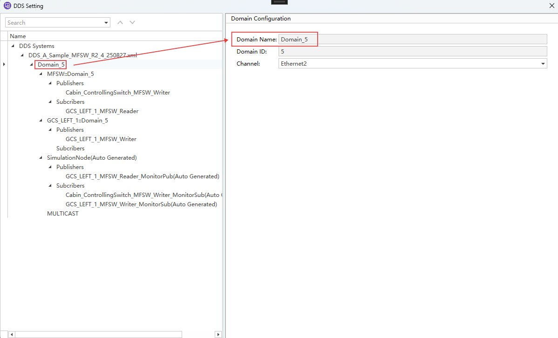Click the search next result down arrow
The image size is (558, 338).
tap(132, 22)
